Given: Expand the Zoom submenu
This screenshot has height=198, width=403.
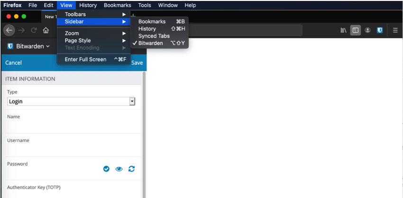Looking at the screenshot, I should pyautogui.click(x=93, y=33).
